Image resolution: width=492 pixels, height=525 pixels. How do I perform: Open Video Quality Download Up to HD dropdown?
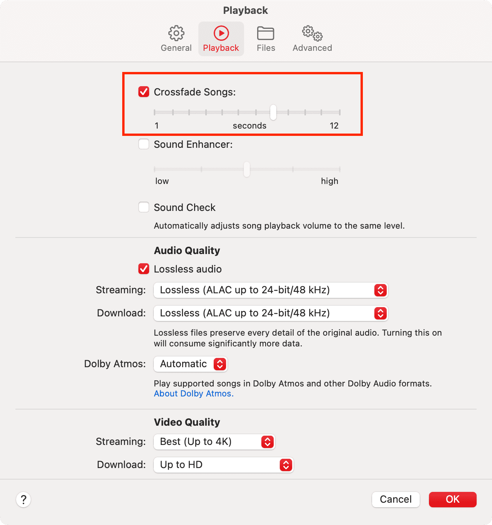[224, 465]
